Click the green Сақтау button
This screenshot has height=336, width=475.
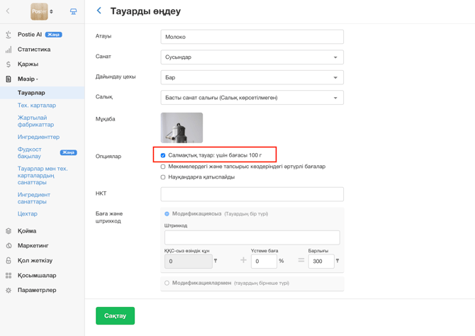coord(115,315)
